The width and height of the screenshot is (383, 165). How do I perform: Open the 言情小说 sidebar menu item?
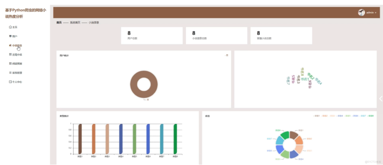16,54
